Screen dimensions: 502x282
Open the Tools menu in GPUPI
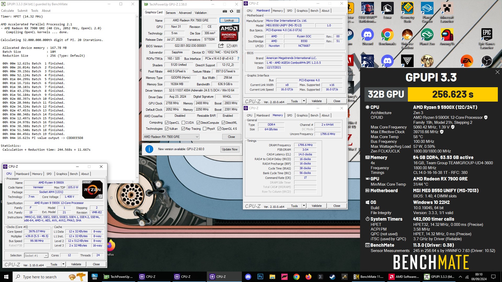[35, 11]
